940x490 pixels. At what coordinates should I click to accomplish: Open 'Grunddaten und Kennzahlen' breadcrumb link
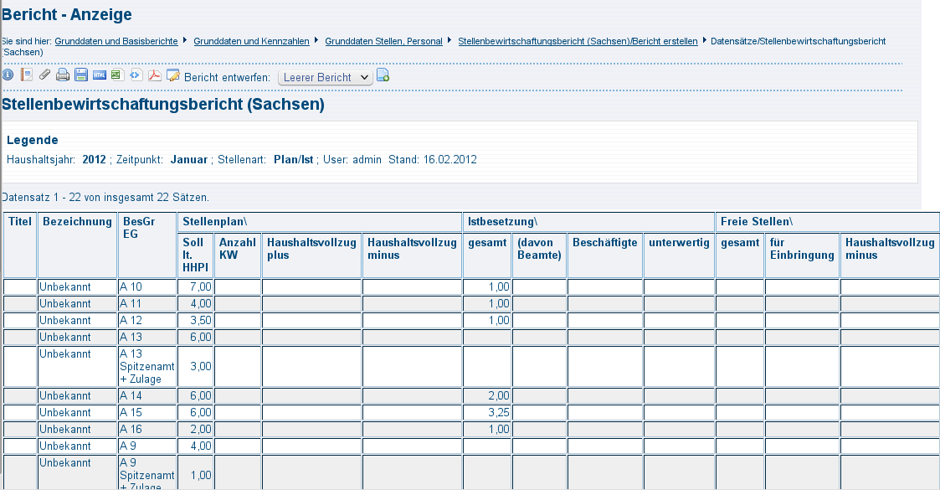(251, 41)
